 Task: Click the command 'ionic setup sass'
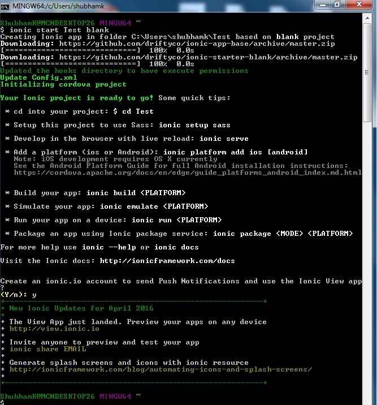(x=194, y=125)
